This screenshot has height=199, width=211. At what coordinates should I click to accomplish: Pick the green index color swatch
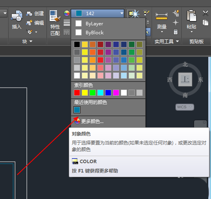[93, 93]
